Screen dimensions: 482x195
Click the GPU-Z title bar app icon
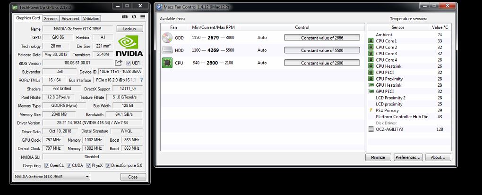(15, 8)
